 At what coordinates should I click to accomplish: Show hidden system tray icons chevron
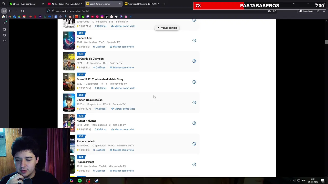point(290,181)
